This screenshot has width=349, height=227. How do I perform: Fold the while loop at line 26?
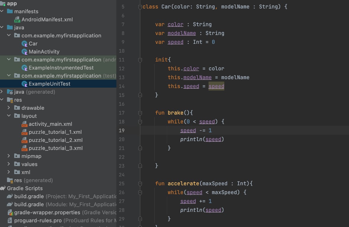[x=140, y=193]
